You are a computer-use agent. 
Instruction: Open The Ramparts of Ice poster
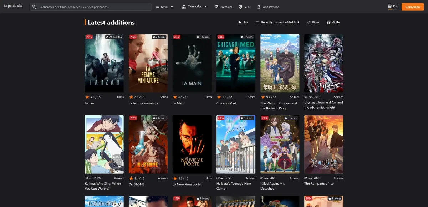point(324,145)
